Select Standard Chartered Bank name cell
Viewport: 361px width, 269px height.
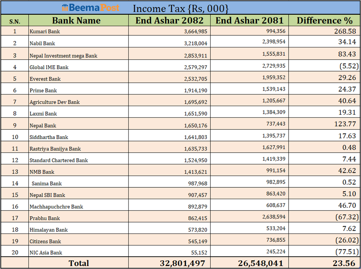click(x=59, y=161)
